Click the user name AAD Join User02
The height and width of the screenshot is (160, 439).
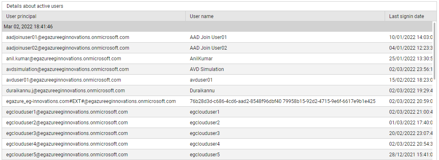[208, 48]
